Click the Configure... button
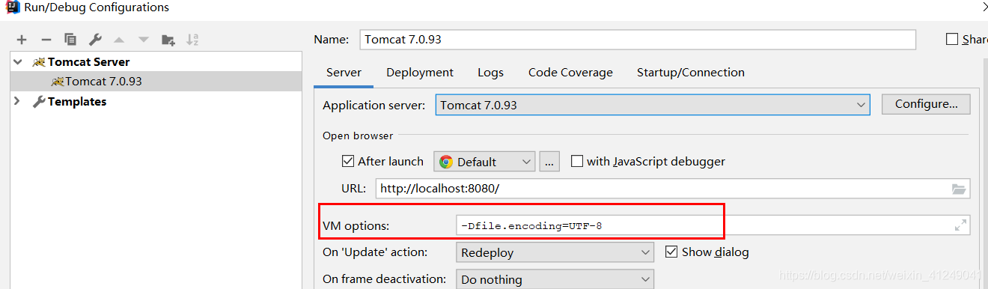The height and width of the screenshot is (289, 988). point(926,105)
